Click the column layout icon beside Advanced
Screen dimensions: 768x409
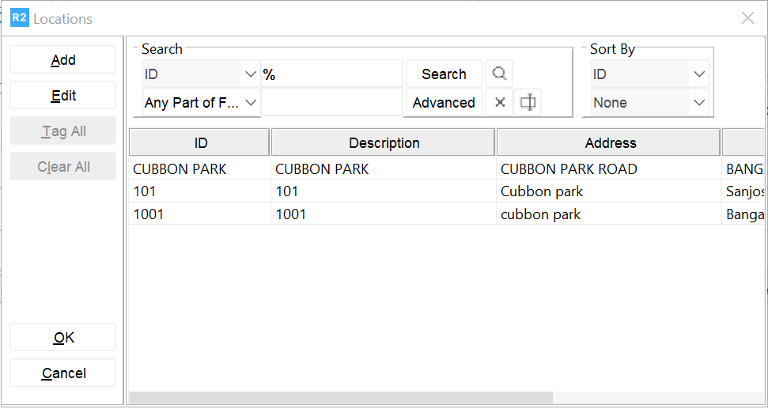(x=528, y=103)
